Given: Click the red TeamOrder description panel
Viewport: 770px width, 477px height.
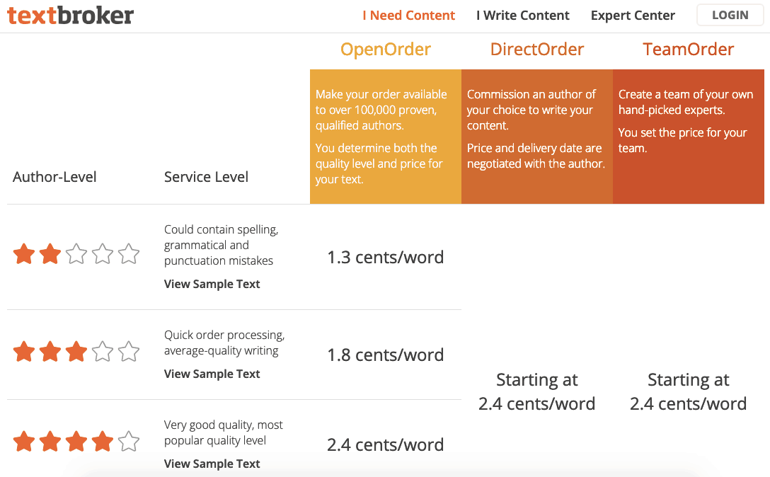Looking at the screenshot, I should 689,137.
